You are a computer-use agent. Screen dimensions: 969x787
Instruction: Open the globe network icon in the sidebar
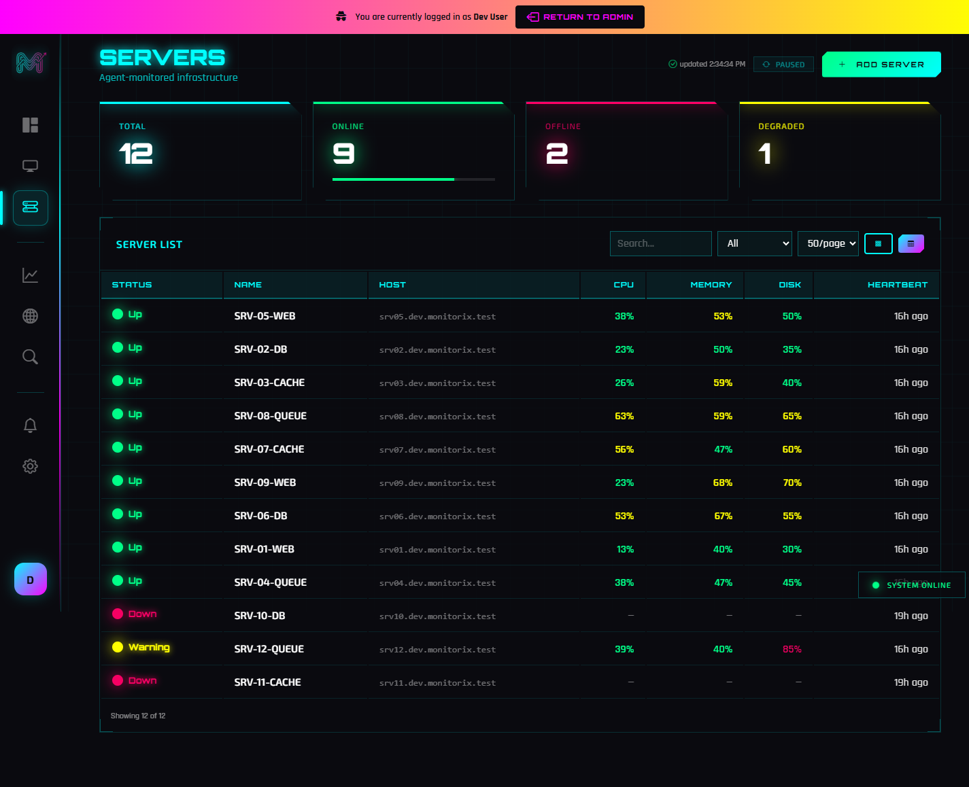pos(30,316)
